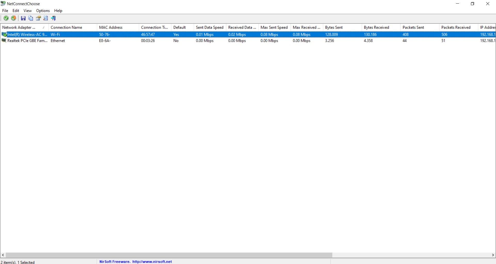Click the connection time 46:57:47
The height and width of the screenshot is (264, 496).
point(148,34)
